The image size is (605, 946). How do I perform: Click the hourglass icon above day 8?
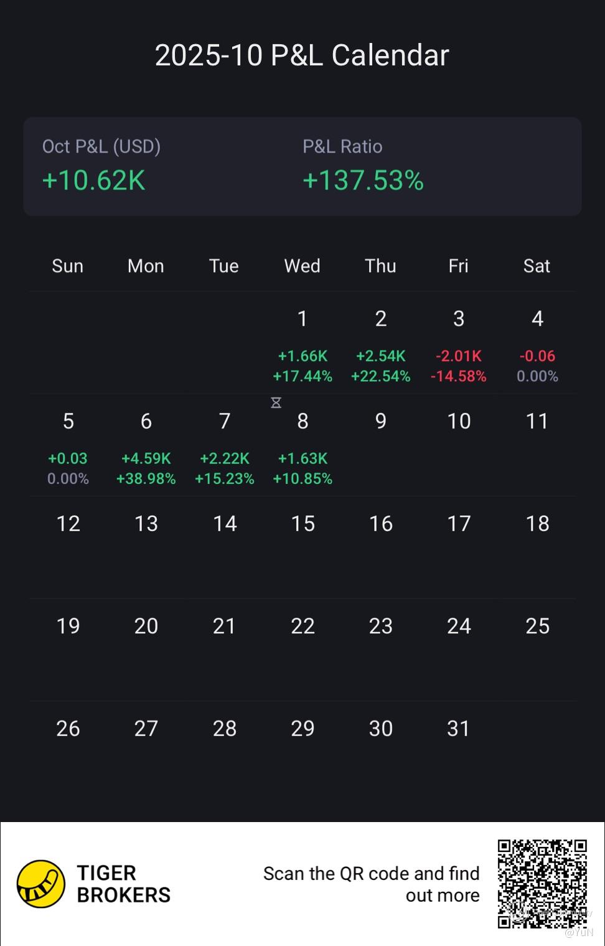(276, 403)
